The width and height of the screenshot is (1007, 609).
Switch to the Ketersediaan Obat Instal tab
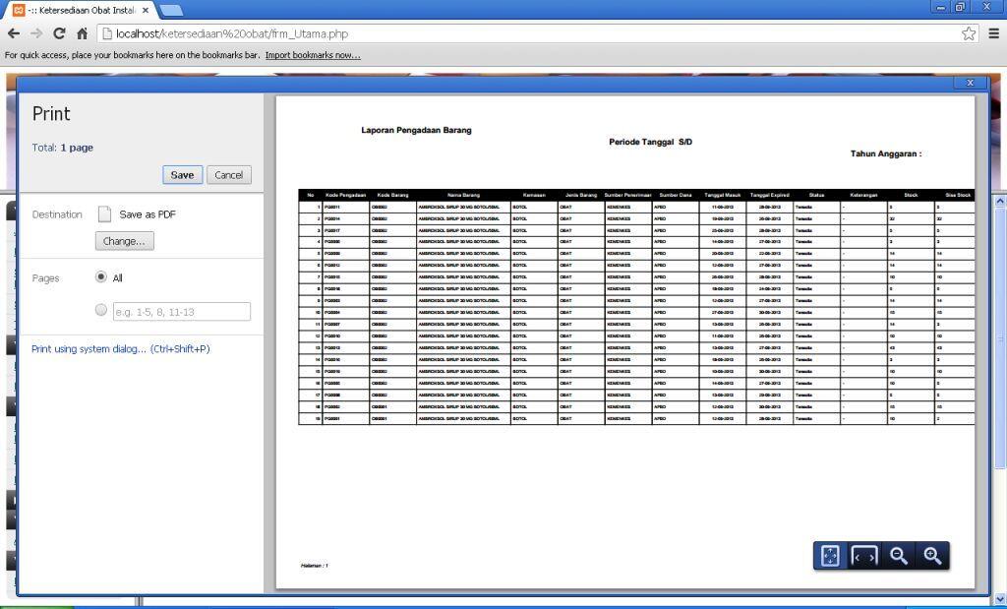82,10
